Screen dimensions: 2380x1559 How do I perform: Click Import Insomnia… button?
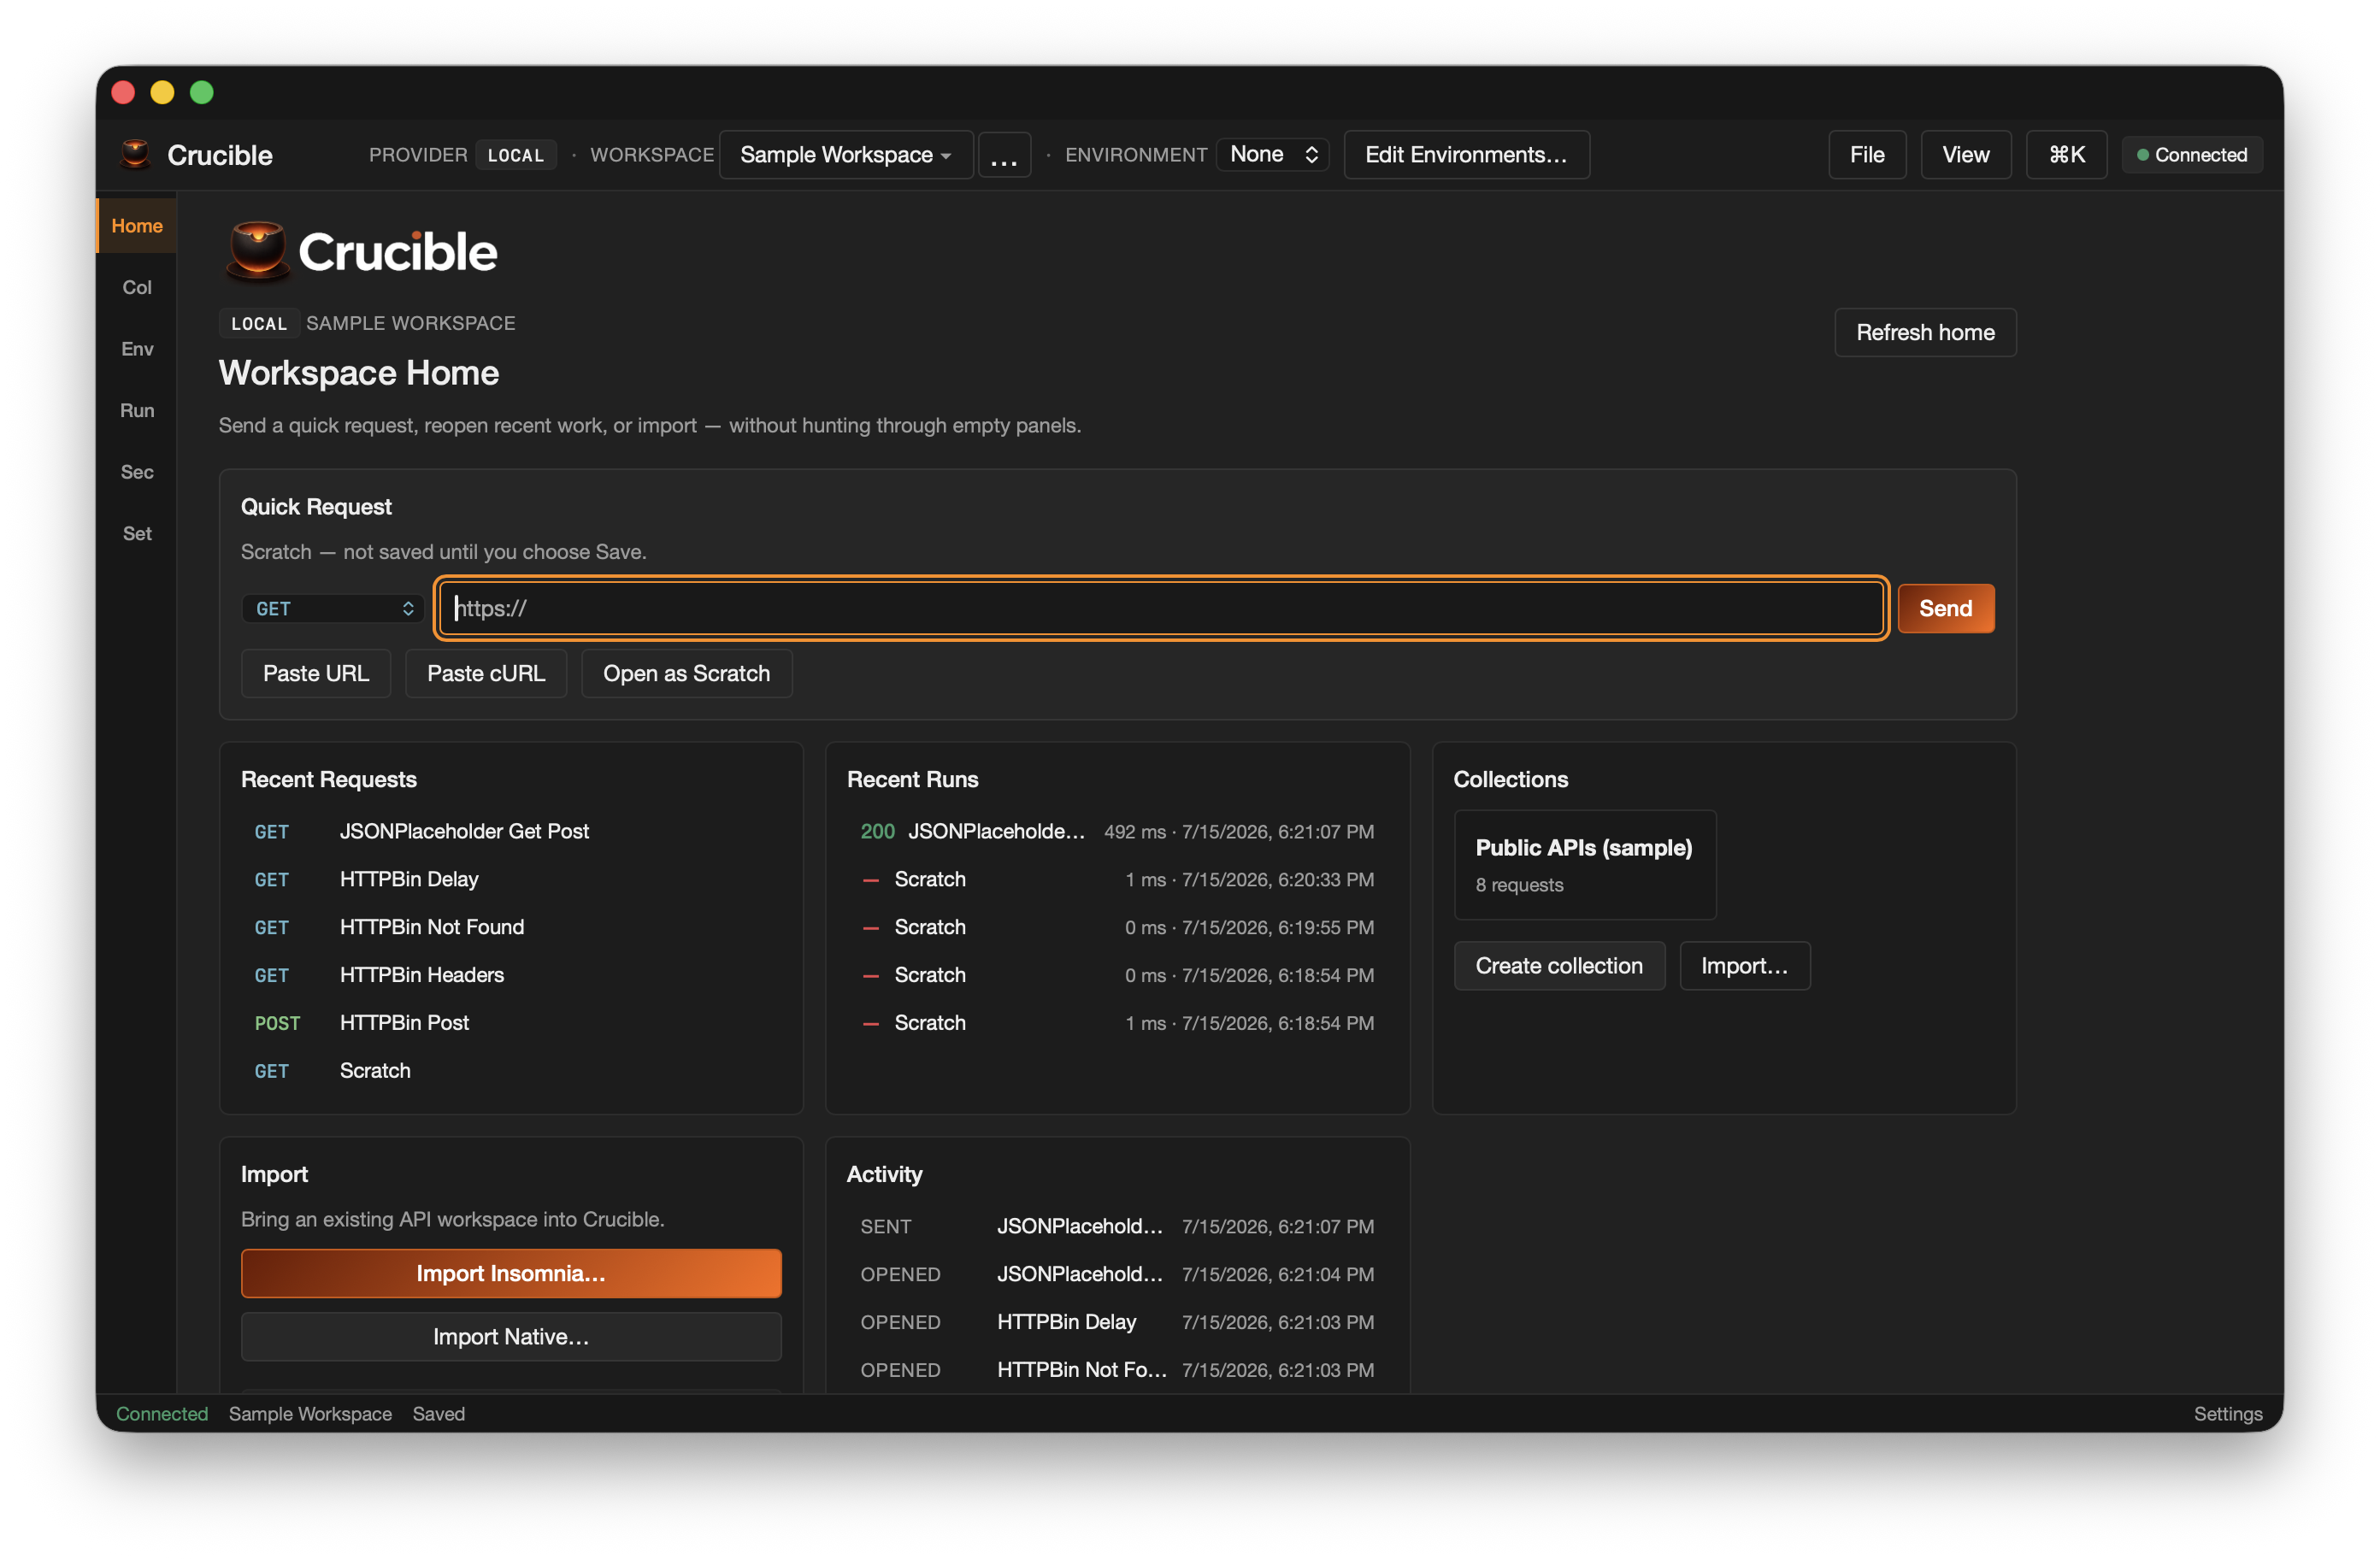[x=511, y=1273]
